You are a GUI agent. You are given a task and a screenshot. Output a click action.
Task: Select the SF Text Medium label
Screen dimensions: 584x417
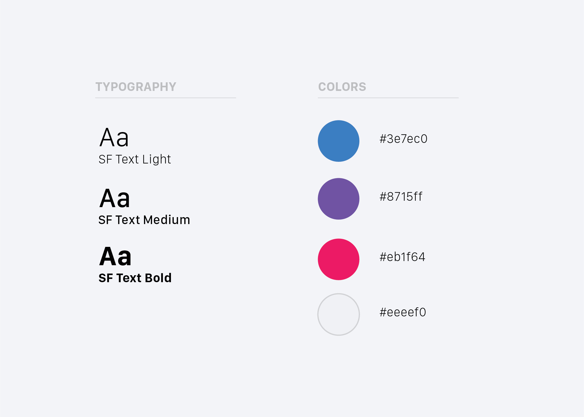pos(144,220)
